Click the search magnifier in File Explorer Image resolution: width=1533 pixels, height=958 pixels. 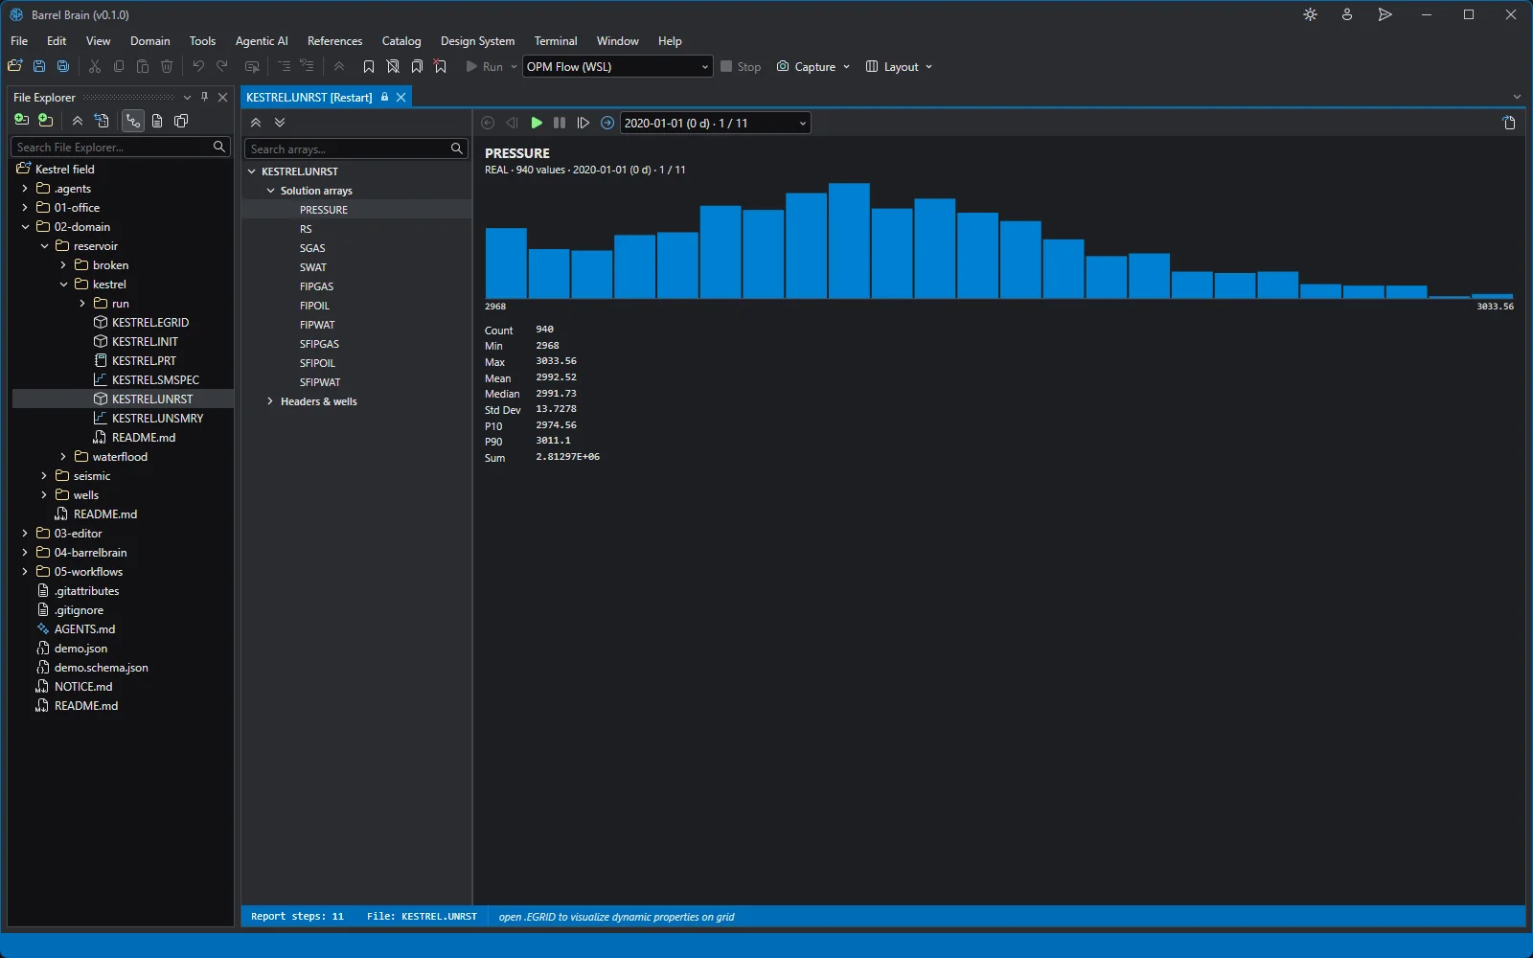[x=219, y=147]
